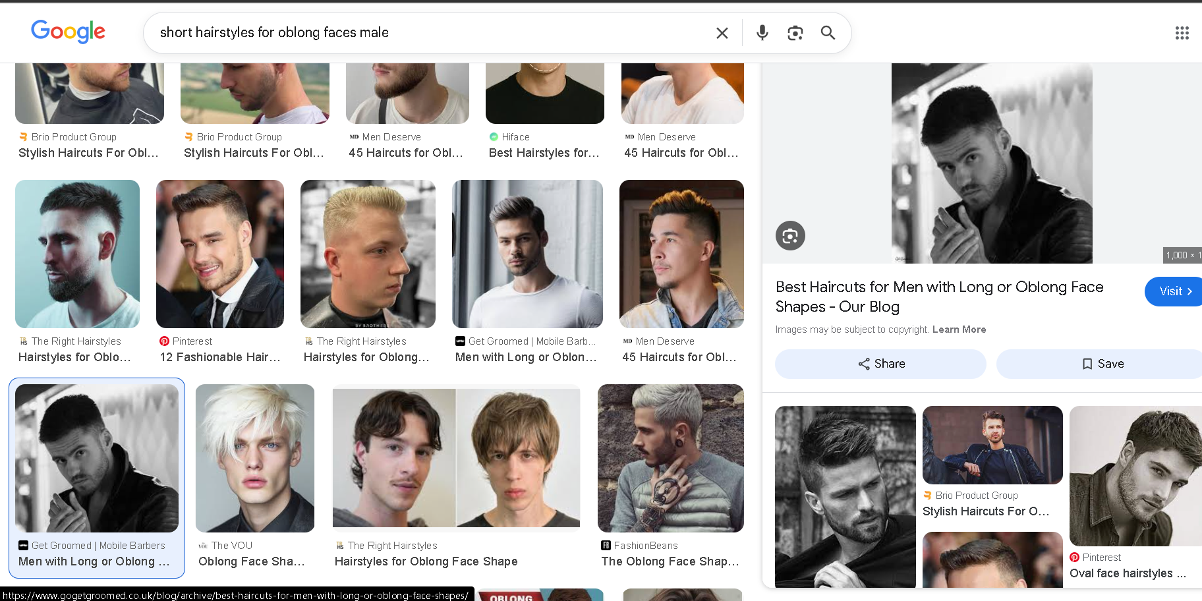Click the Best Haircuts for Men title link

(939, 297)
